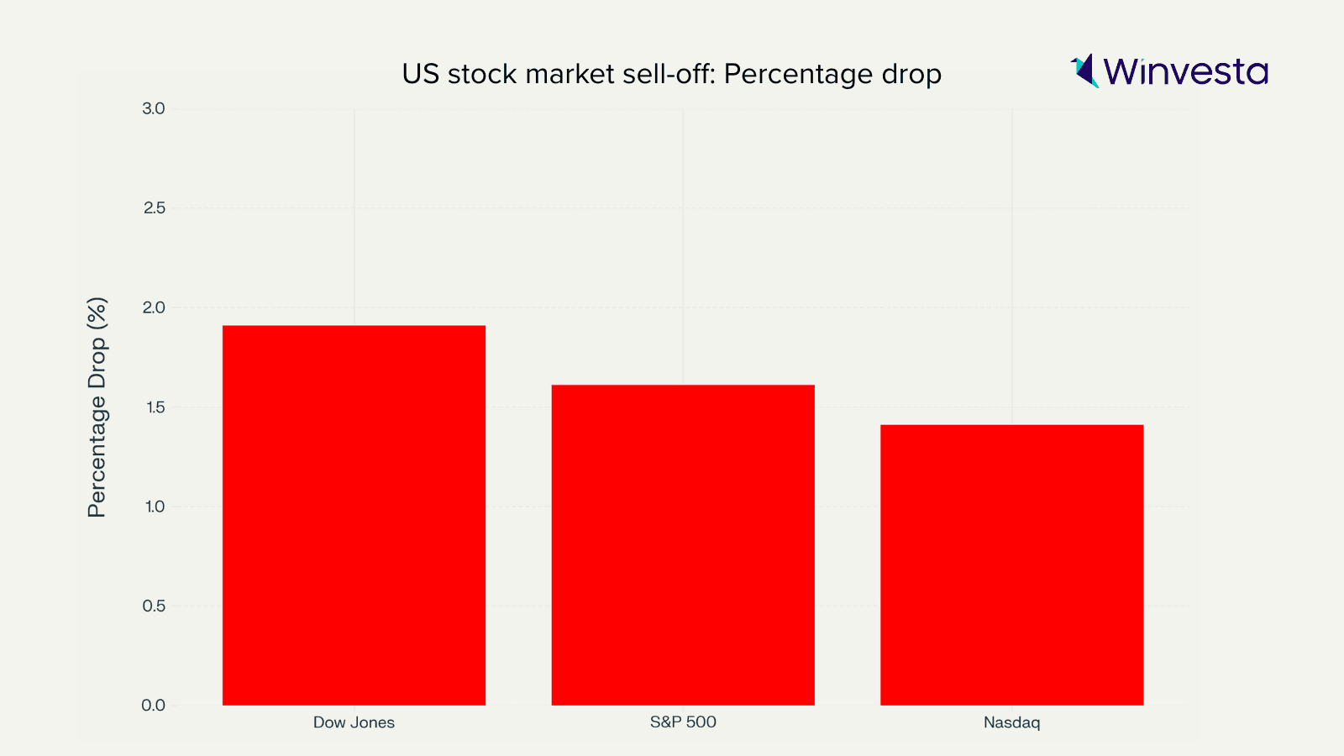The image size is (1344, 756).
Task: Click the 2.5 y-axis tick label
Action: pos(154,207)
